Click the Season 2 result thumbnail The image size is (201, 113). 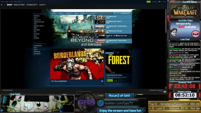click(x=100, y=22)
